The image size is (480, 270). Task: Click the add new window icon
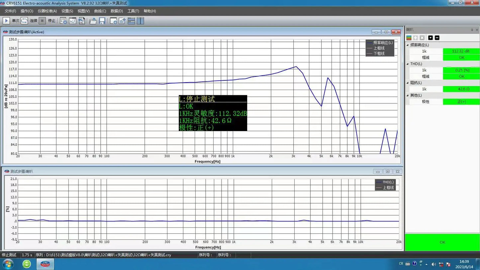[113, 21]
